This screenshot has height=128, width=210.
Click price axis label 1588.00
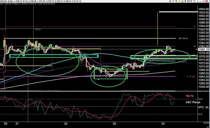coord(203,36)
